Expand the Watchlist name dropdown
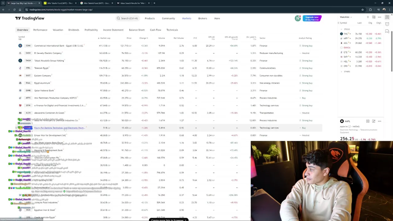393x221 pixels. tap(346, 17)
